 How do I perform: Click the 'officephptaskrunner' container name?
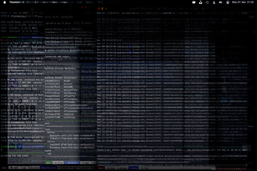76,105
